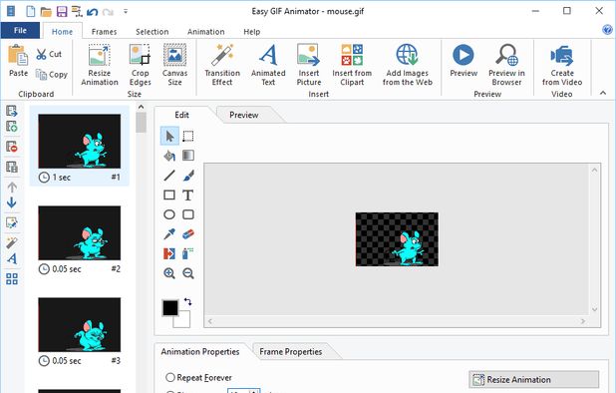Image resolution: width=616 pixels, height=393 pixels.
Task: Pick the paint bucket fill tool
Action: click(x=169, y=156)
